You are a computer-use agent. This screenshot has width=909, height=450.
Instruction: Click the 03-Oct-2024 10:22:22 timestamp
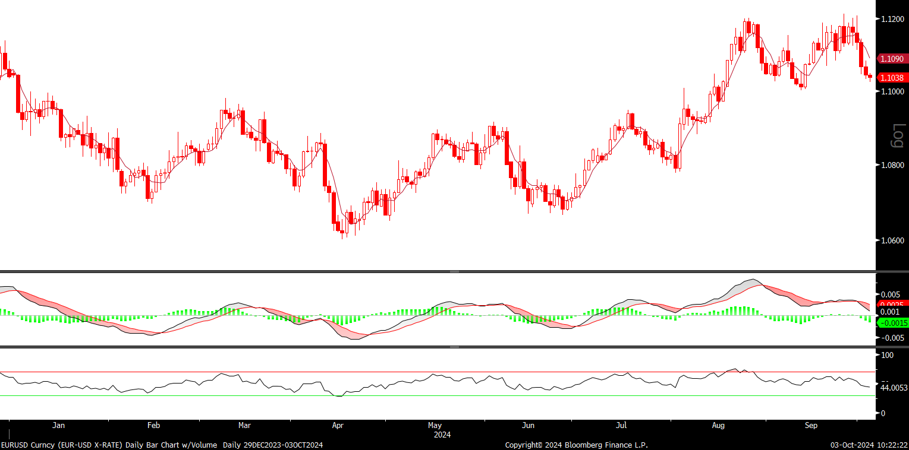coord(868,445)
